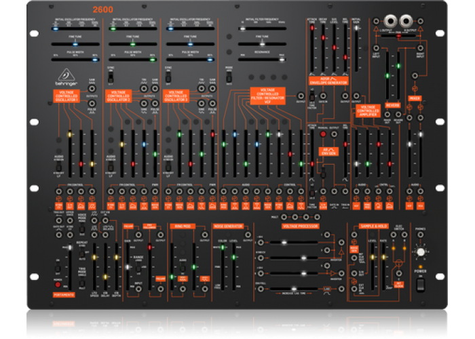
Task: Toggle the preamp range switch
Action: (138, 267)
